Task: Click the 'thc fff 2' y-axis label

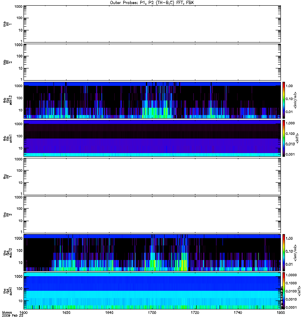Action: (7, 215)
